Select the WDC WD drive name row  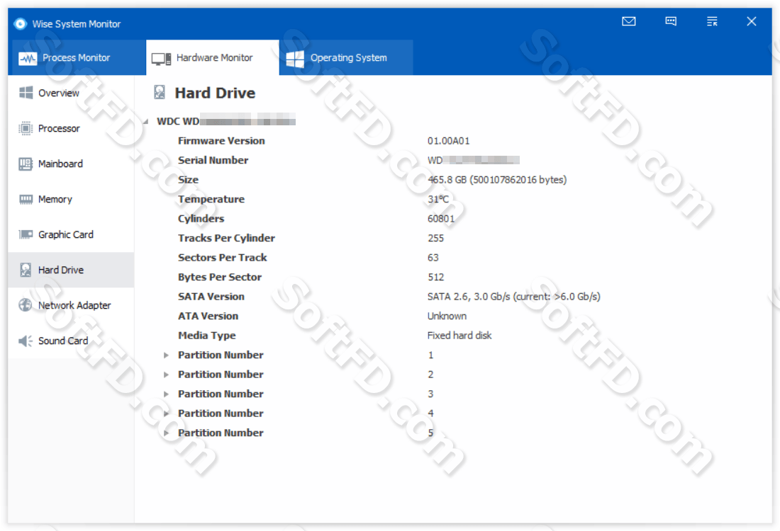(x=226, y=121)
